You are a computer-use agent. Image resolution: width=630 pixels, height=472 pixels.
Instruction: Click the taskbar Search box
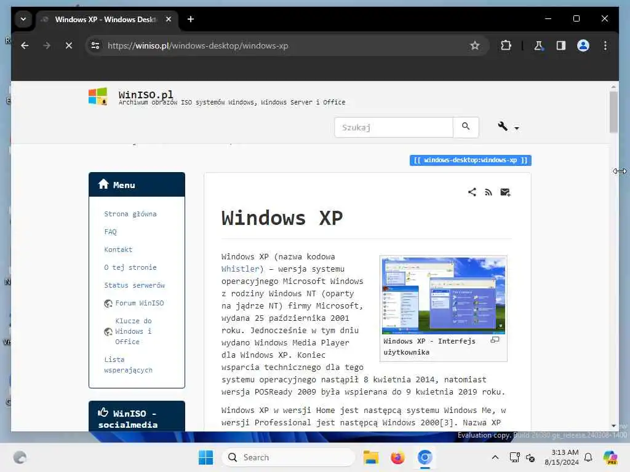[288, 457]
